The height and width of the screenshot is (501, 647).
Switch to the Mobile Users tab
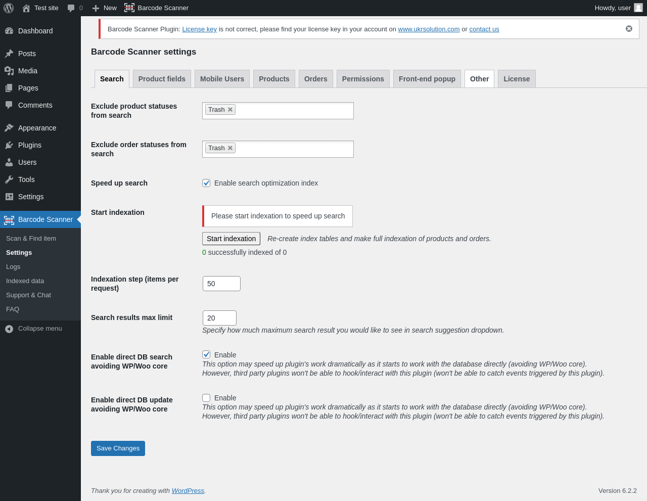pos(222,79)
